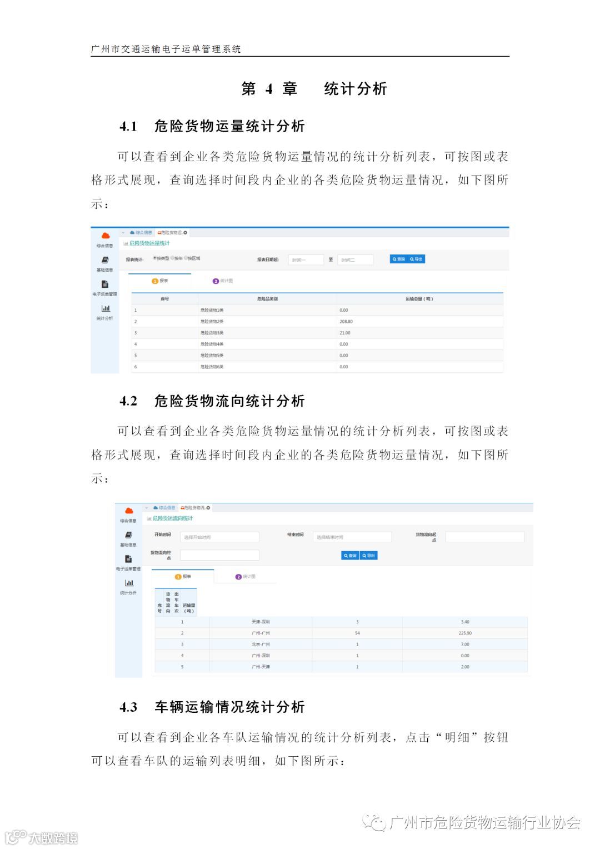The width and height of the screenshot is (600, 849).
Task: Select 报表 tab in 运量统计 screenshot
Action: [160, 281]
